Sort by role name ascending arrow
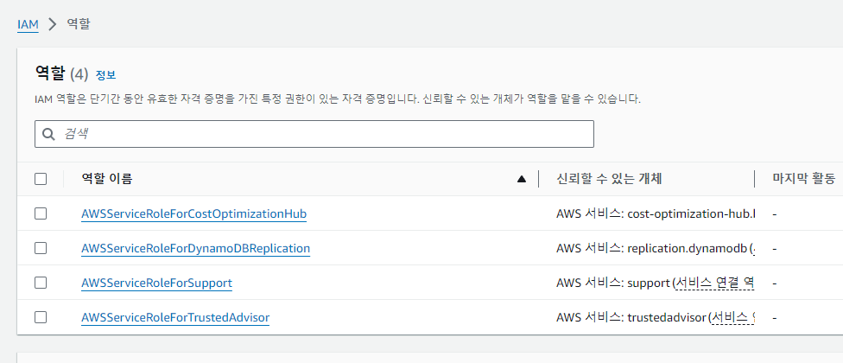Image resolution: width=843 pixels, height=363 pixels. [521, 179]
